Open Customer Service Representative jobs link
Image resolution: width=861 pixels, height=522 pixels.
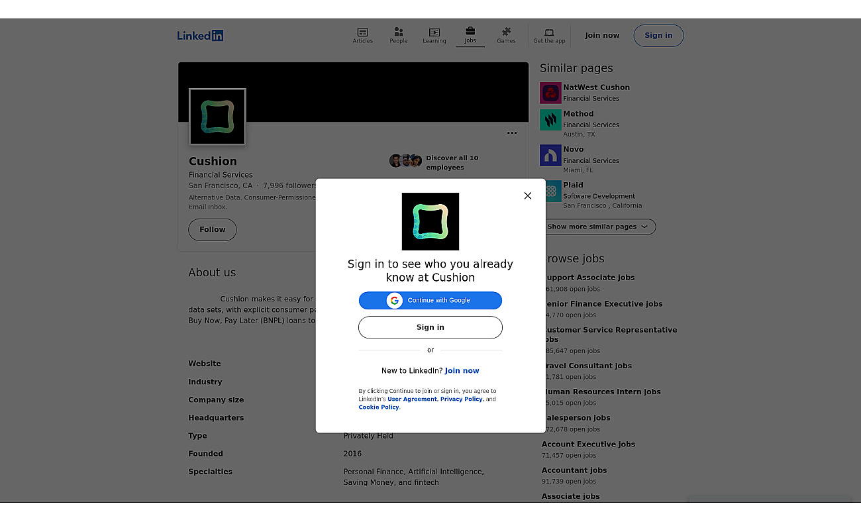click(609, 335)
